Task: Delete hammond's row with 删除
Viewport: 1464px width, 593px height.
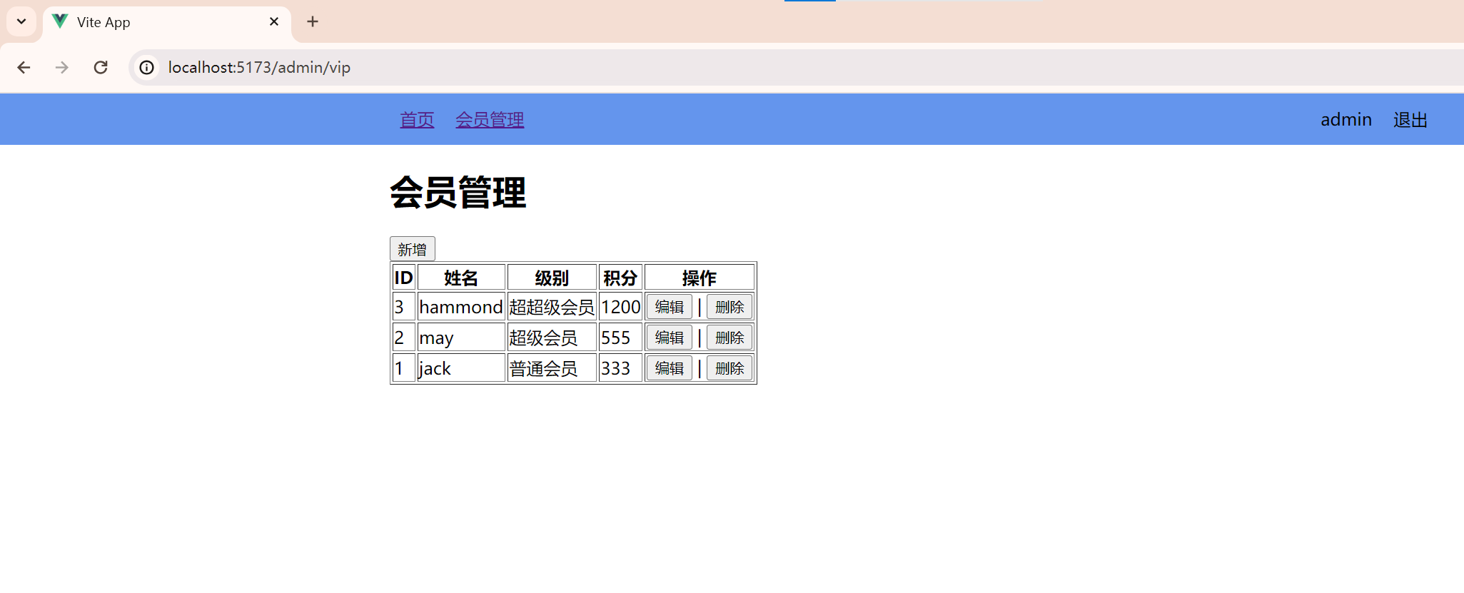Action: (730, 307)
